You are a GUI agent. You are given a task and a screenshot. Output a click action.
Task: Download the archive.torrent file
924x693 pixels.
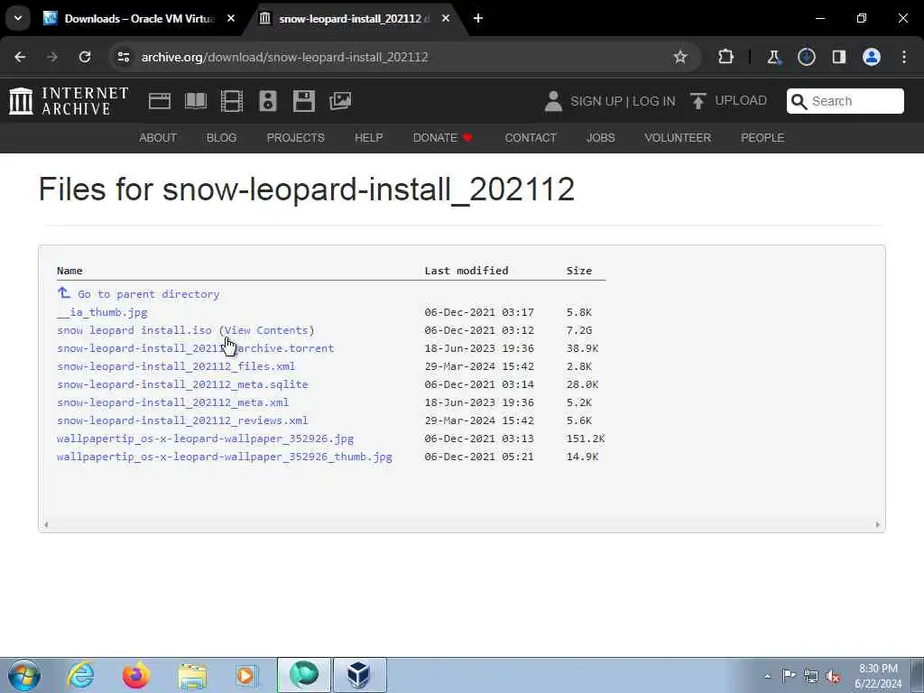(196, 348)
